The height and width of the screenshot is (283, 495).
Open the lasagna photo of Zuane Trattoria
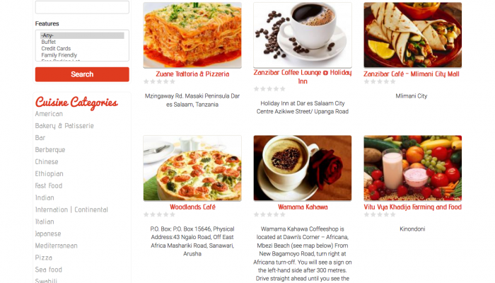pos(192,35)
